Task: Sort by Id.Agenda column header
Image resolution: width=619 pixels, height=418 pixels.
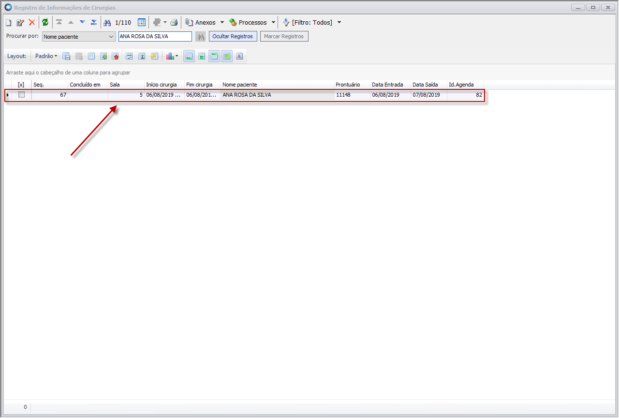Action: 465,85
